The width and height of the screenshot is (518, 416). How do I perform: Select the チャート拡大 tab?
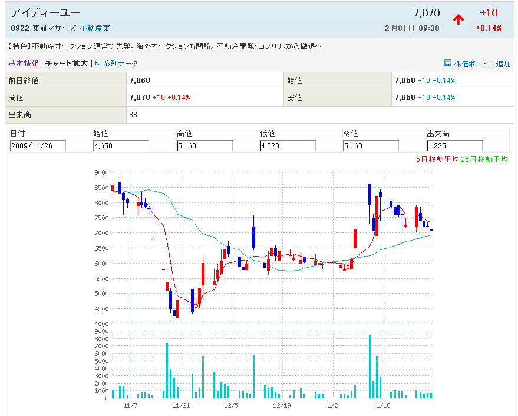pos(67,64)
